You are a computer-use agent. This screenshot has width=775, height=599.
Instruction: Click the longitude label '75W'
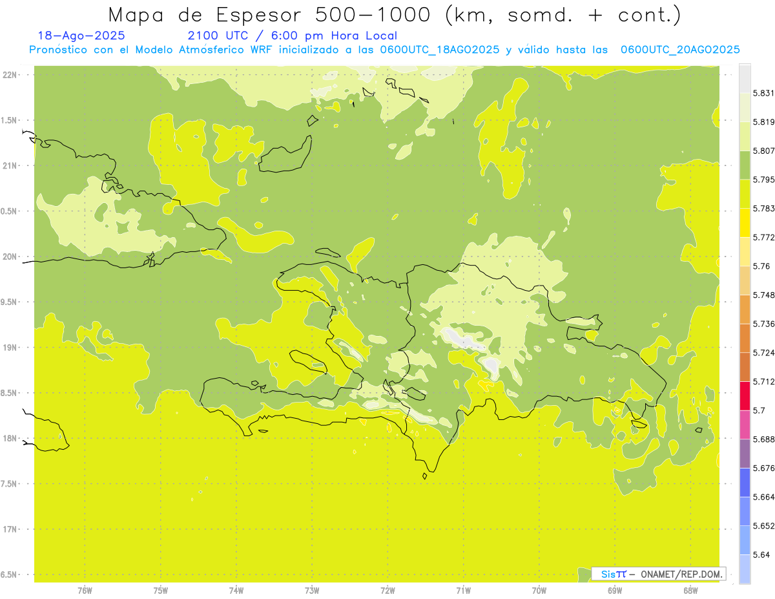161,591
